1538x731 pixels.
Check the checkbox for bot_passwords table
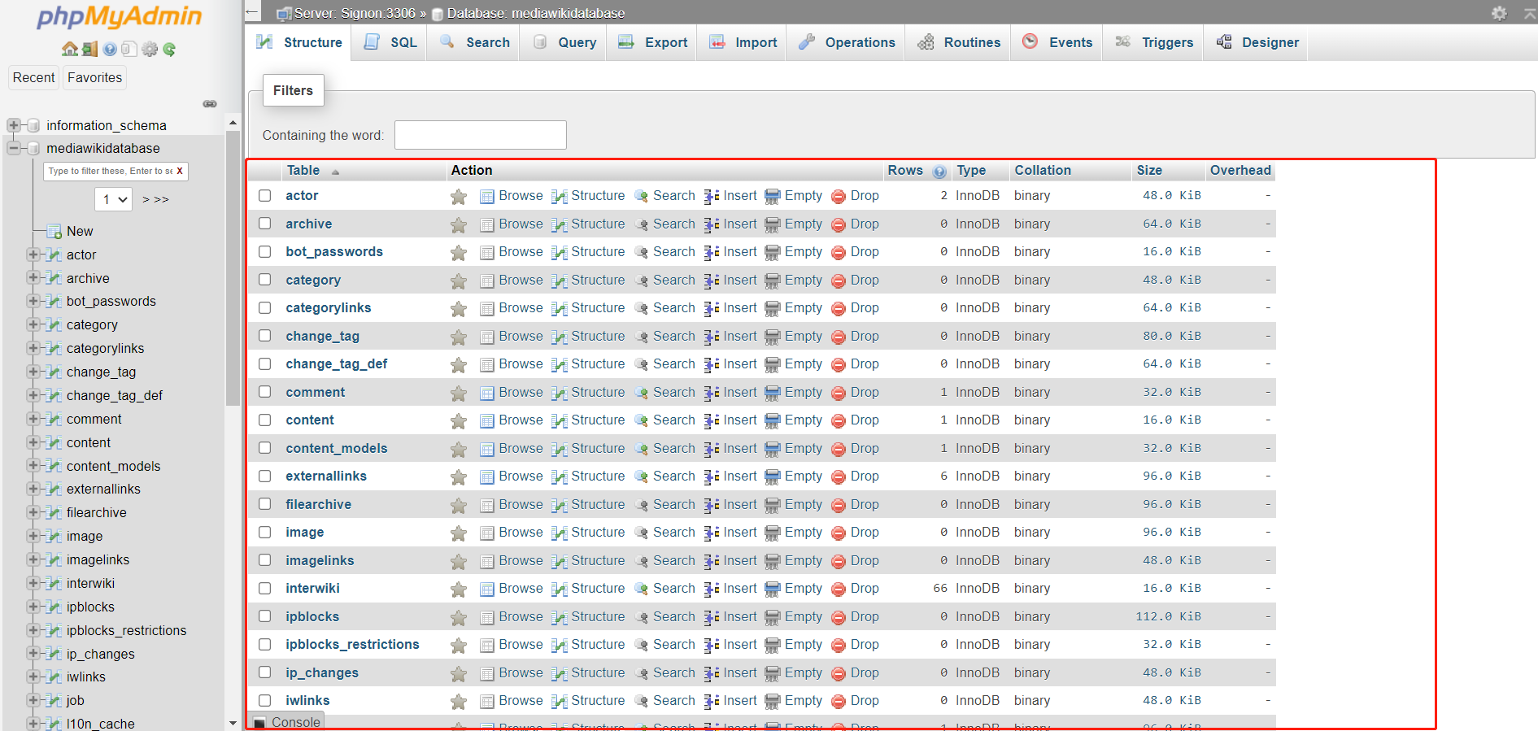(265, 252)
